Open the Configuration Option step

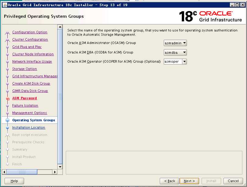[30, 32]
